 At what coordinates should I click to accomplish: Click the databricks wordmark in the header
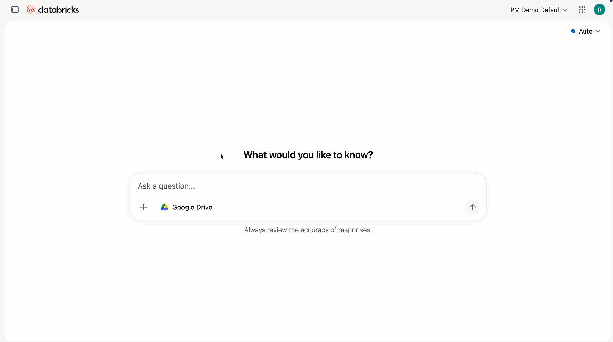tap(59, 10)
